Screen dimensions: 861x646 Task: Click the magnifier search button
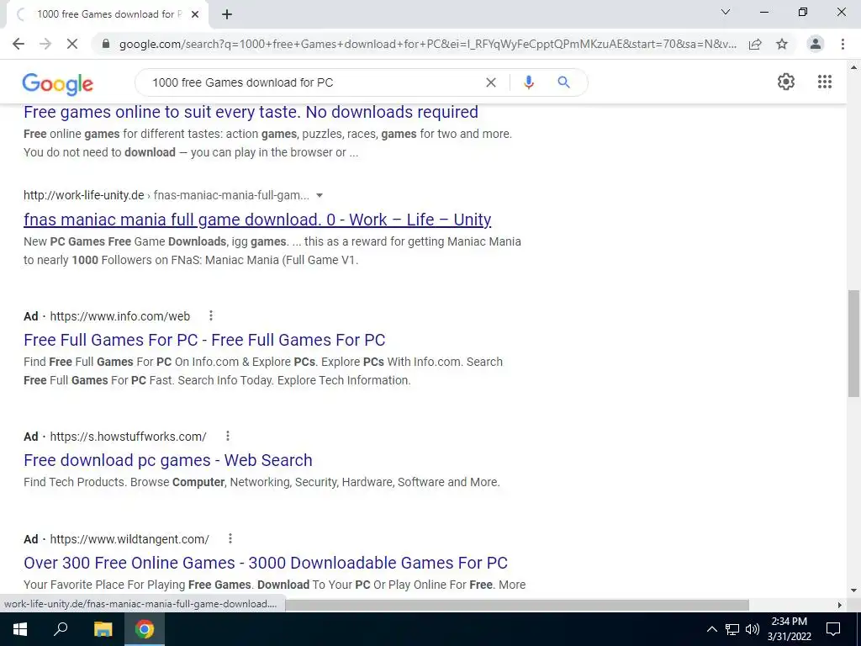563,82
